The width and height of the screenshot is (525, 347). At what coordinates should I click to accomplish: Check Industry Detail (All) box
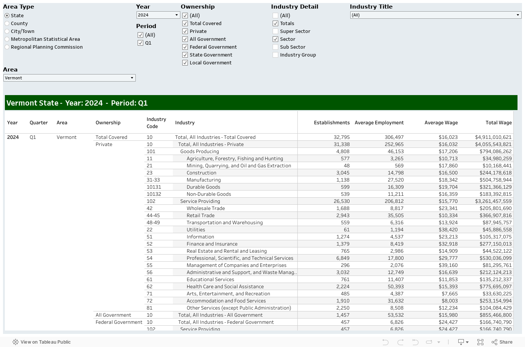point(276,15)
